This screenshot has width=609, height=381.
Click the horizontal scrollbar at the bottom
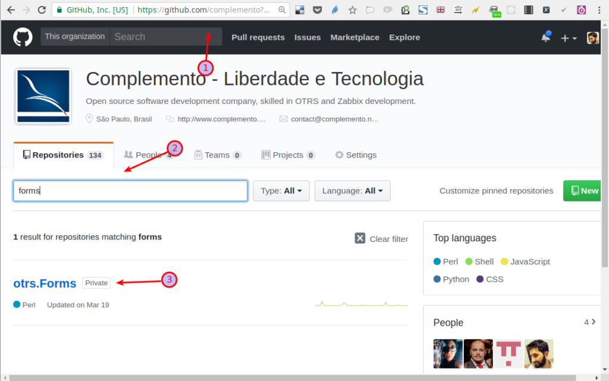(x=293, y=378)
